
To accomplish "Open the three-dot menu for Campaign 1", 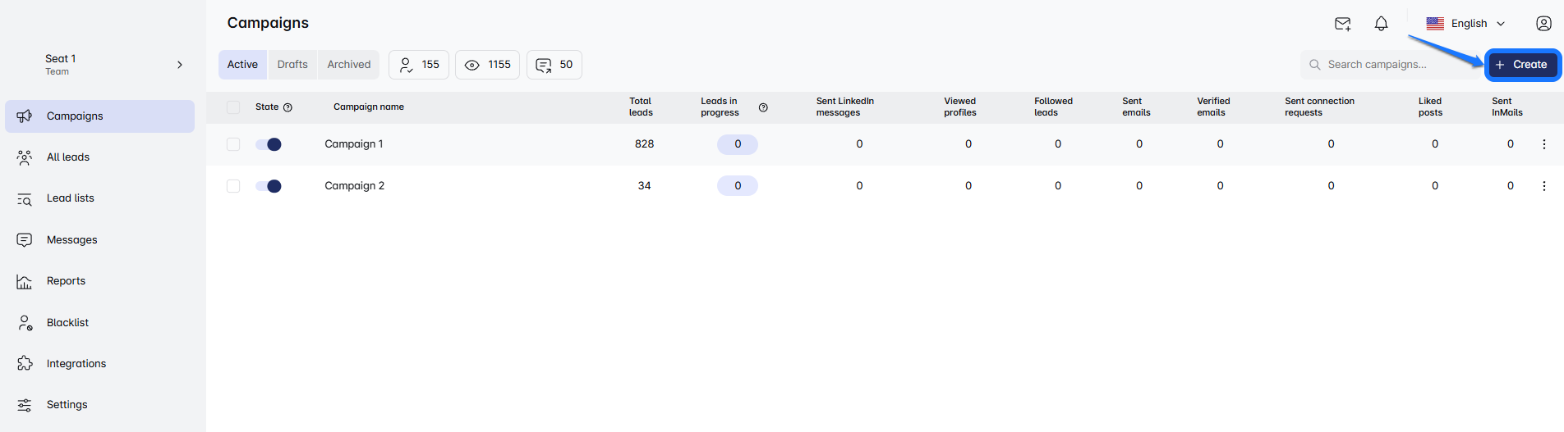I will click(1543, 144).
